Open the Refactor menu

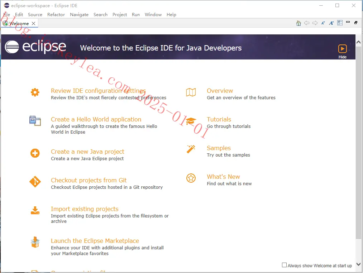click(x=56, y=15)
